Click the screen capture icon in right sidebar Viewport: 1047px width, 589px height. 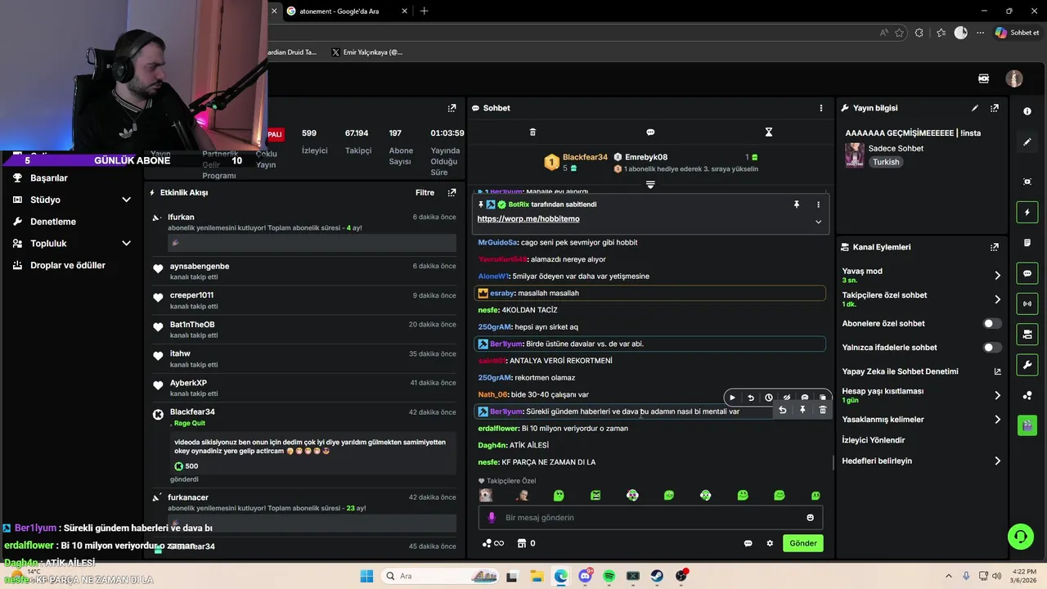click(x=1027, y=182)
